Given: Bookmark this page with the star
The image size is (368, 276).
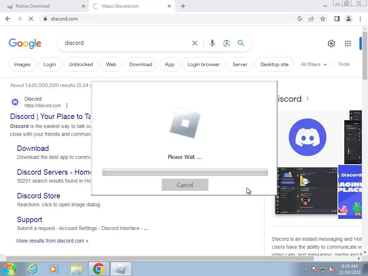Looking at the screenshot, I should [x=323, y=19].
